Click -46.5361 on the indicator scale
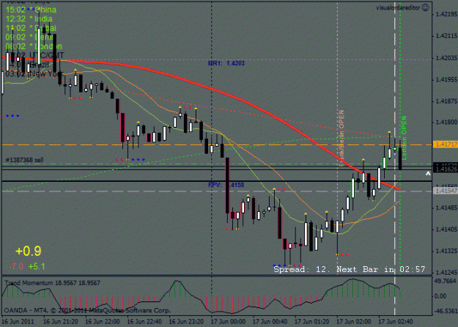The image size is (458, 327). pos(445,310)
